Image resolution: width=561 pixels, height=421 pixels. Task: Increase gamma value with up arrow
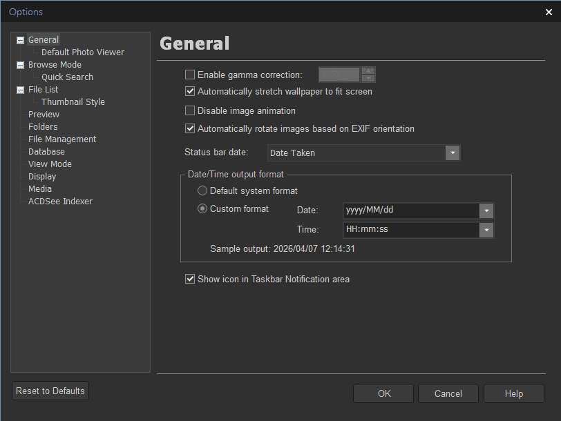[x=368, y=71]
